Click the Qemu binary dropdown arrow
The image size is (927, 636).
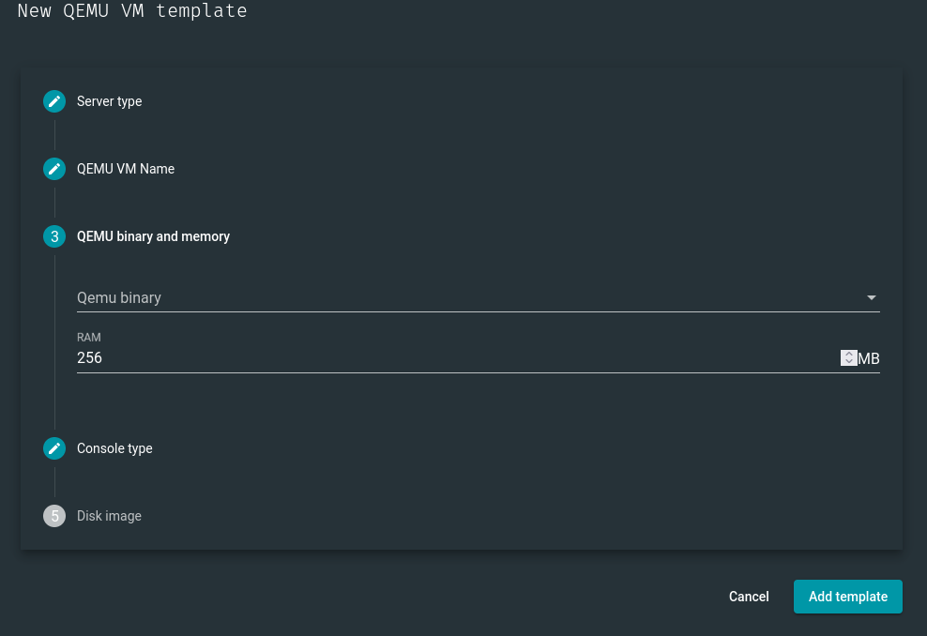[872, 298]
